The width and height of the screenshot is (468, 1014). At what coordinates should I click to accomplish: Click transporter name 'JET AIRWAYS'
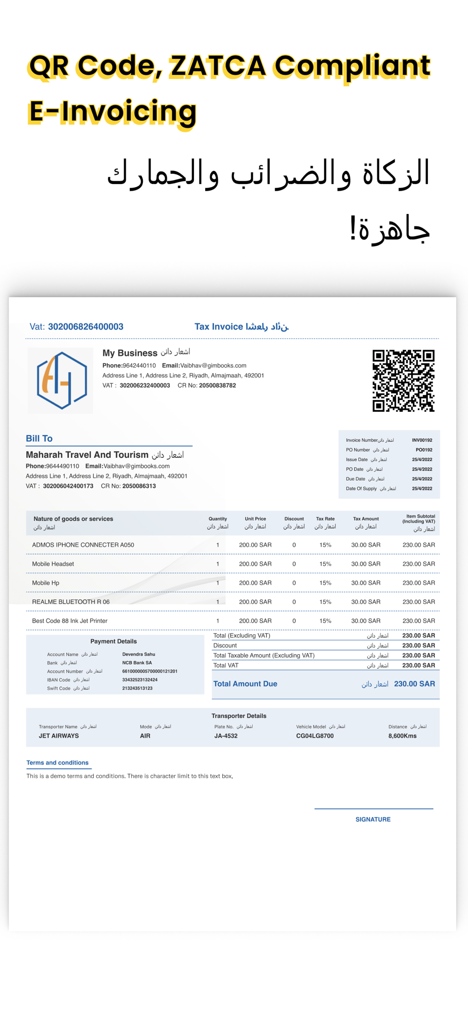pyautogui.click(x=59, y=736)
